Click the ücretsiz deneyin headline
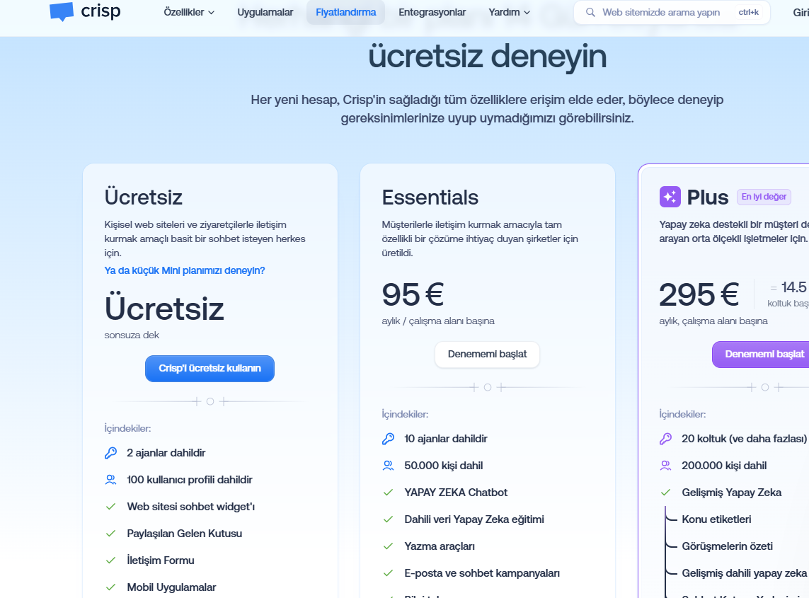Viewport: 809px width, 598px height. click(x=488, y=56)
